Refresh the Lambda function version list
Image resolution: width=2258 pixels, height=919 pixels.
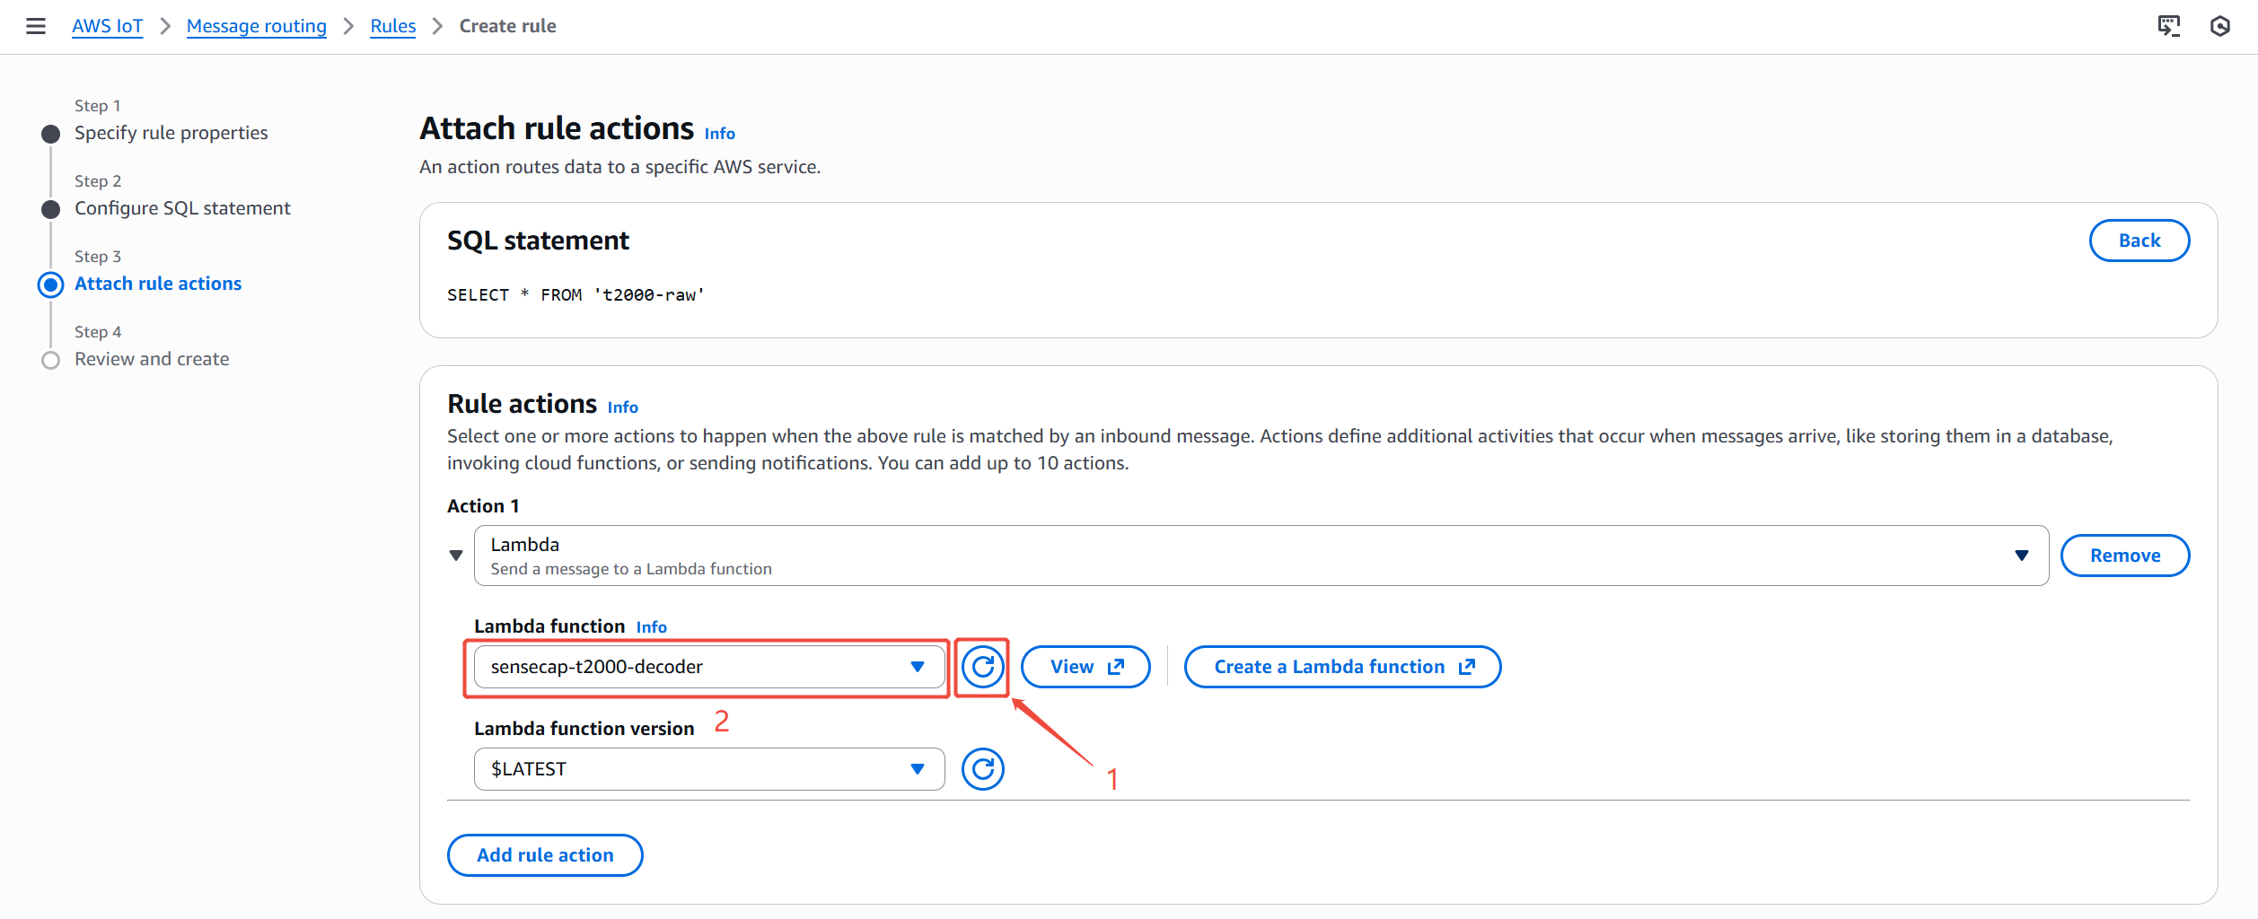coord(982,769)
